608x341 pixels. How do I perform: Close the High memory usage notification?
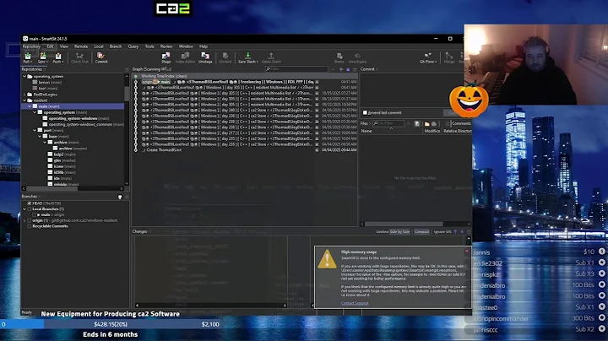[x=467, y=251]
